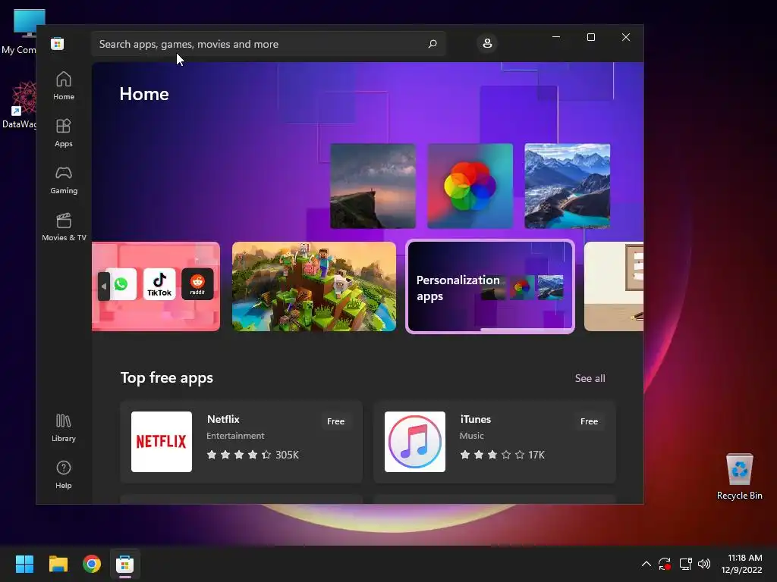Screen dimensions: 777x582
Task: Click the Free button for iTunes
Action: [x=589, y=421]
